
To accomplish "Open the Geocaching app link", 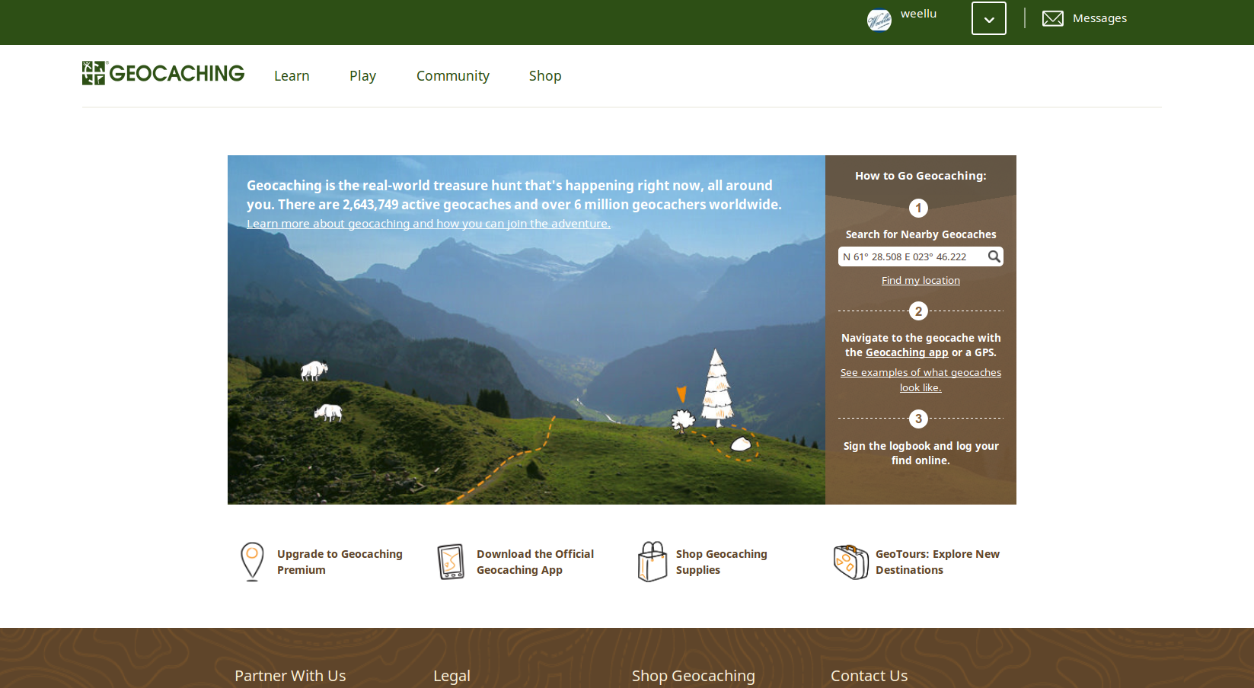I will coord(907,352).
